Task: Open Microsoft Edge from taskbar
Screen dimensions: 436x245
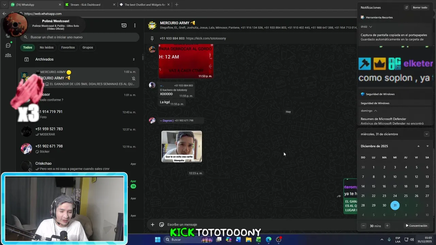Action: (268, 240)
